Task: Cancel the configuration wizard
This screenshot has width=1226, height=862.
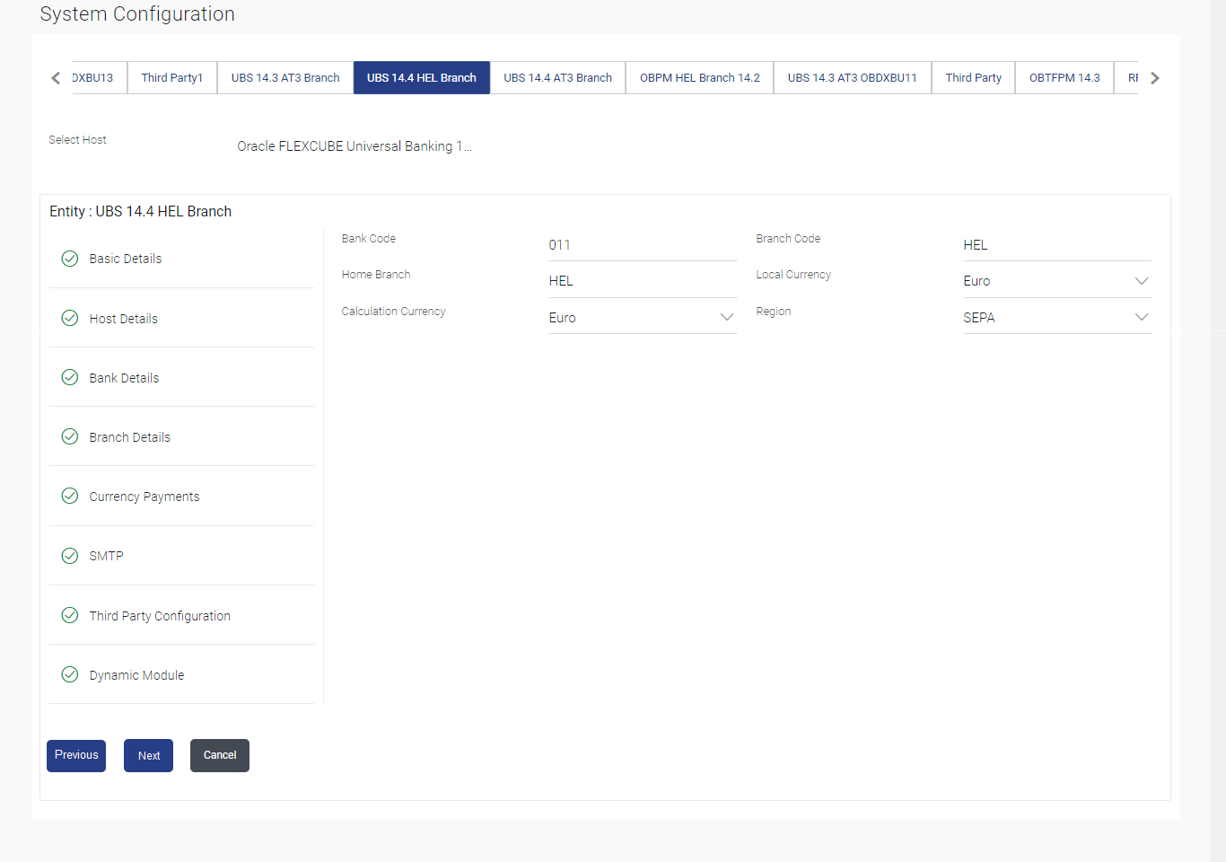Action: [220, 755]
